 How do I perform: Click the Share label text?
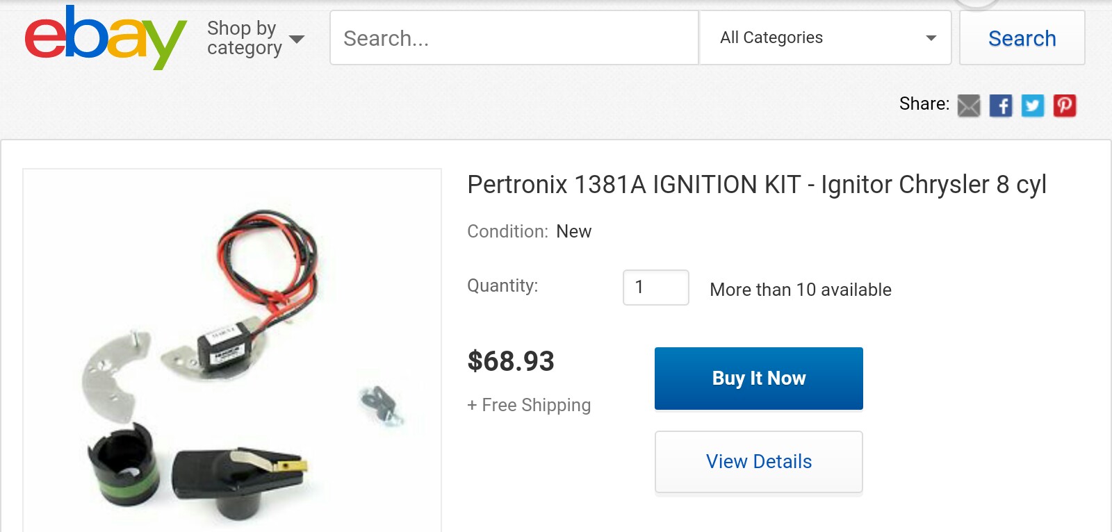click(x=924, y=104)
